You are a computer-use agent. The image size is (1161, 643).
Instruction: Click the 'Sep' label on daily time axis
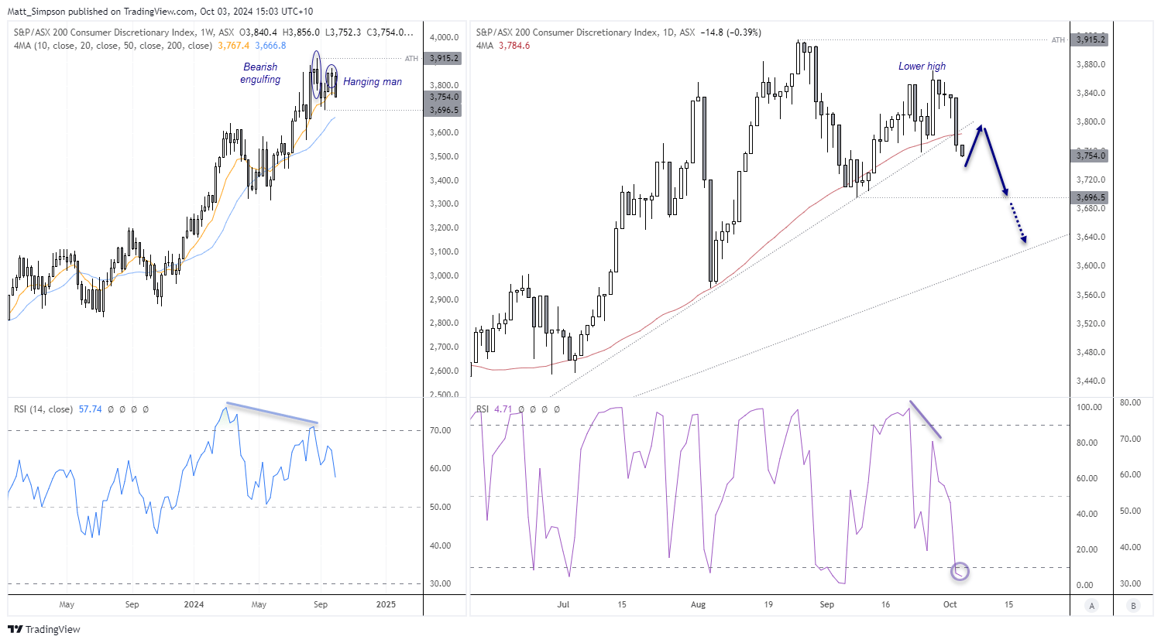(827, 604)
